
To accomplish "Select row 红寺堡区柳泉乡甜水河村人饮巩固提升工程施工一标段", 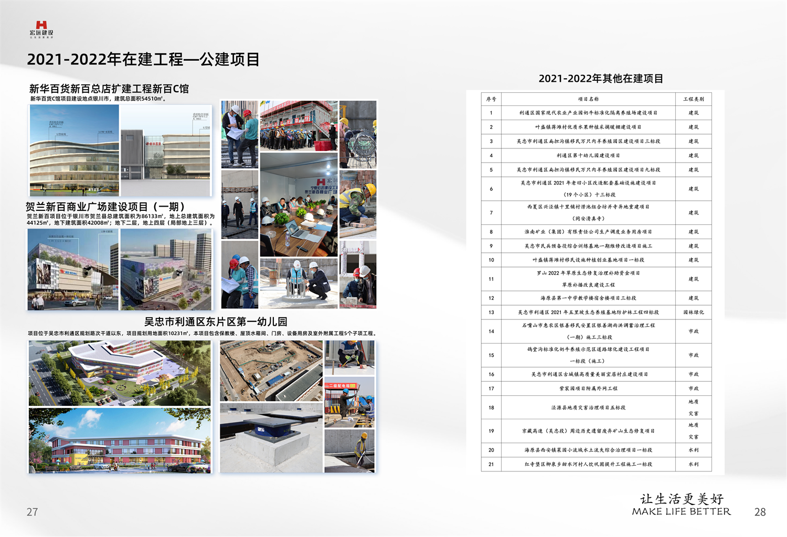I will click(x=596, y=464).
